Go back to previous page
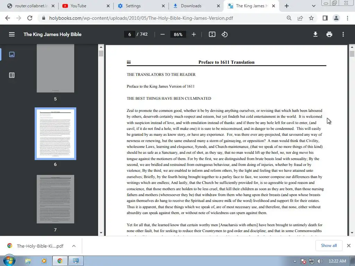 [x=8, y=18]
